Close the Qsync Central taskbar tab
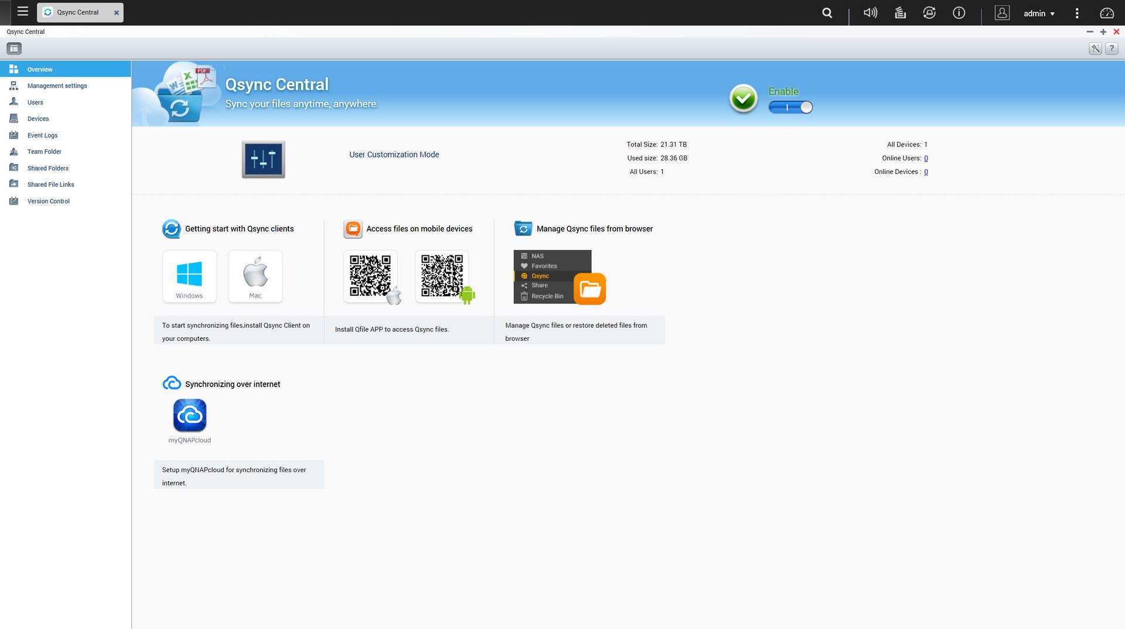This screenshot has width=1125, height=629. [x=117, y=12]
